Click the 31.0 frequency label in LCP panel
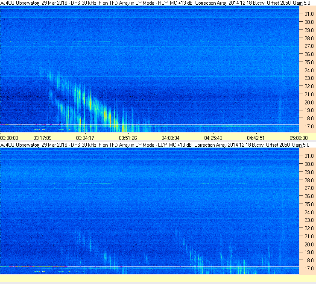Screen dimensions: 316x284 [x=309, y=156]
